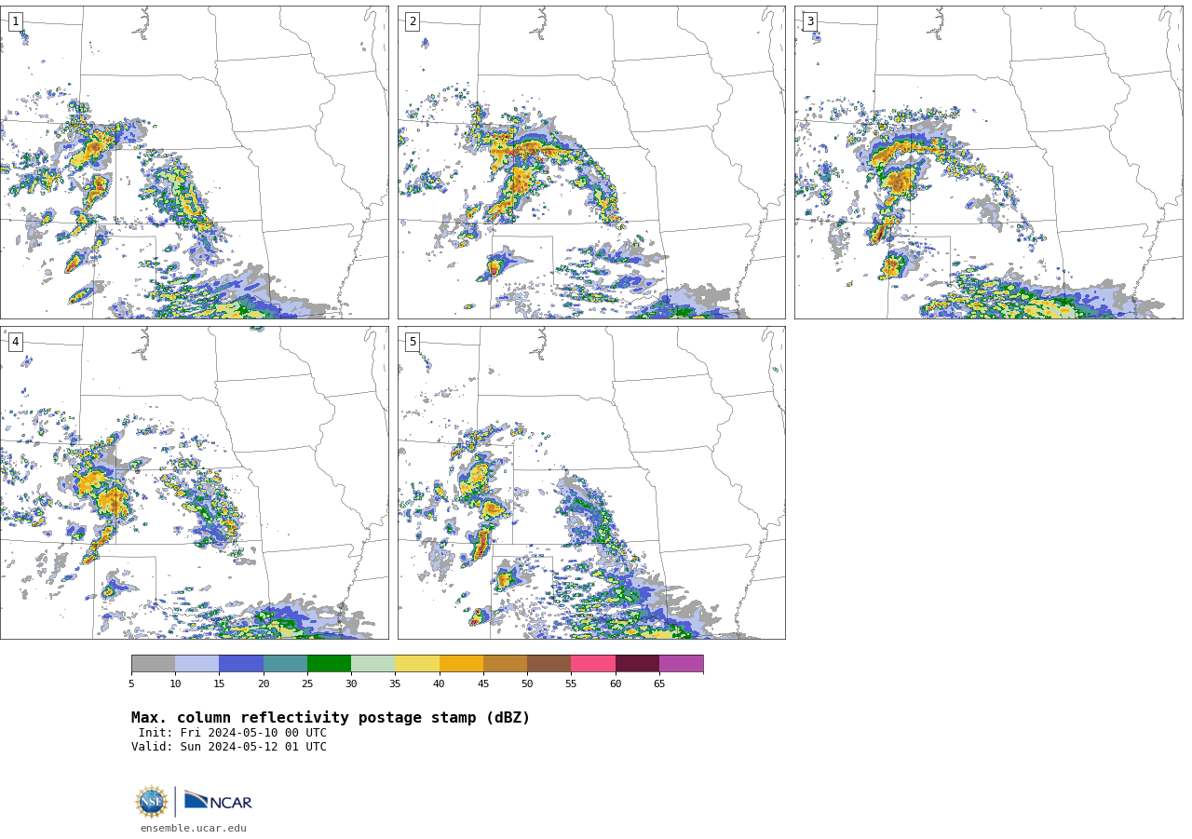This screenshot has width=1192, height=839.
Task: Click the NCAR logo
Action: 218,801
